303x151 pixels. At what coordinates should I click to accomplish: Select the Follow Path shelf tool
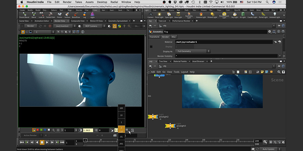(x=51, y=15)
